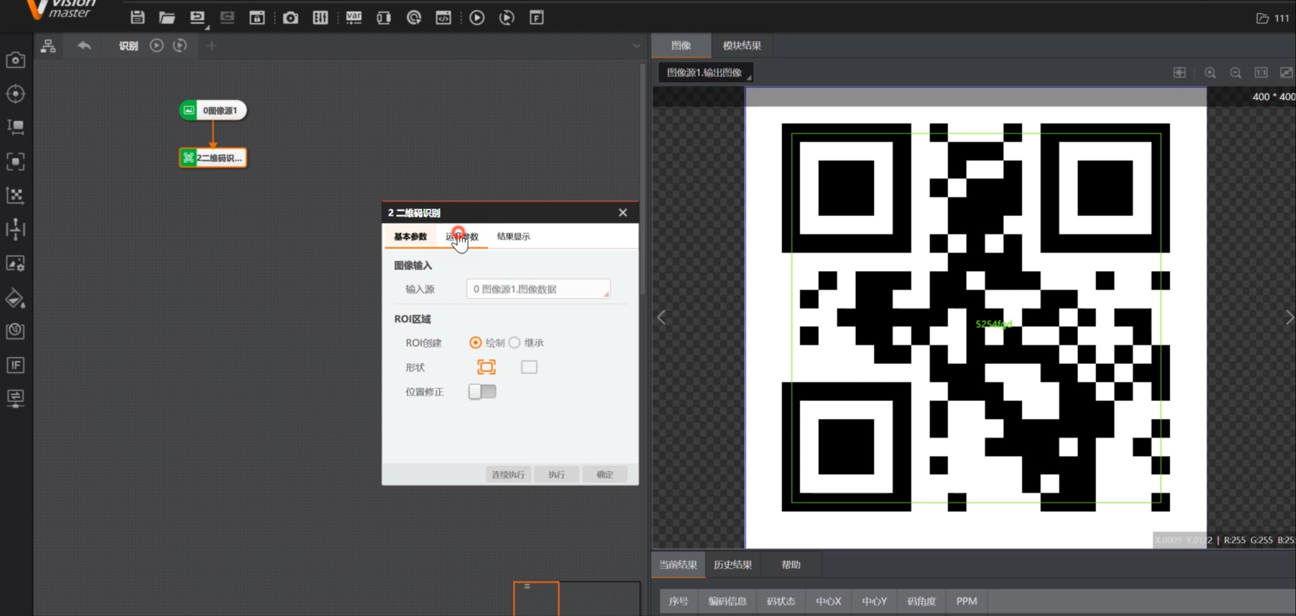Choose the orange full-image ROI shape
Image resolution: width=1296 pixels, height=616 pixels.
[486, 367]
